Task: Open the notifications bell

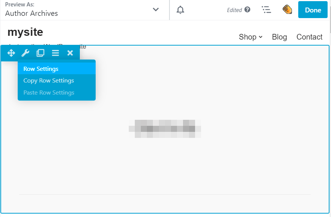Action: click(180, 10)
